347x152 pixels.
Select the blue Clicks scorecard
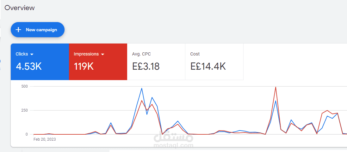[40, 62]
